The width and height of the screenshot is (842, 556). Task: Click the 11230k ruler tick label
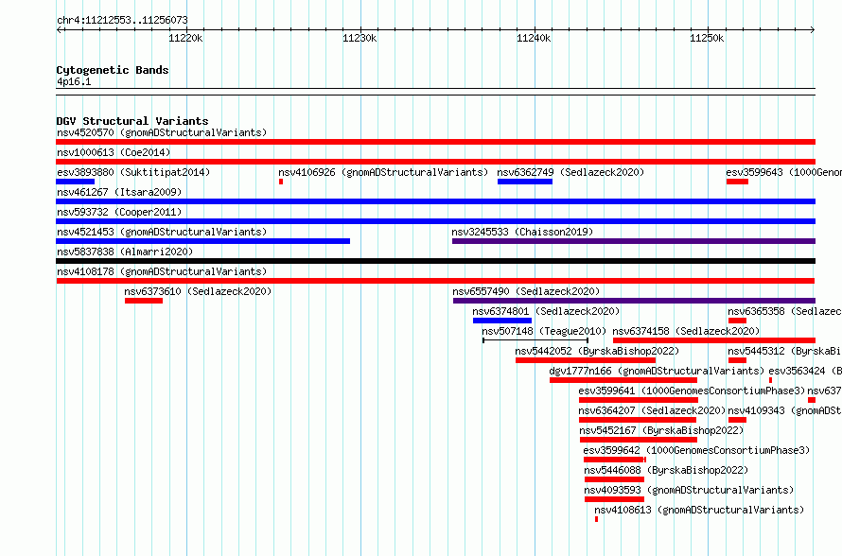(x=360, y=38)
